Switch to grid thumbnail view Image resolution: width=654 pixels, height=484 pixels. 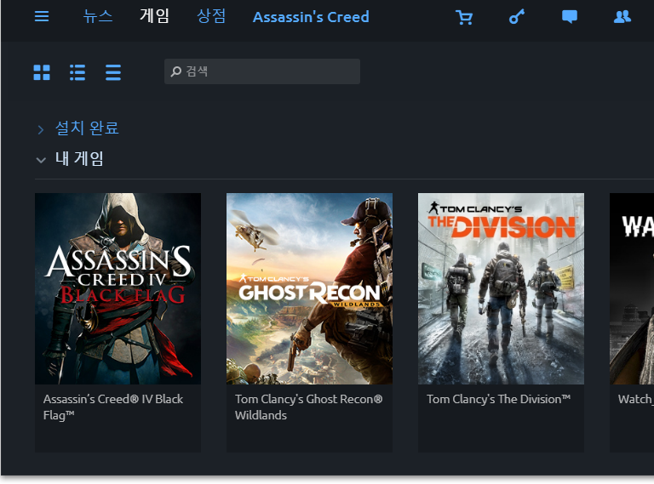tap(42, 72)
